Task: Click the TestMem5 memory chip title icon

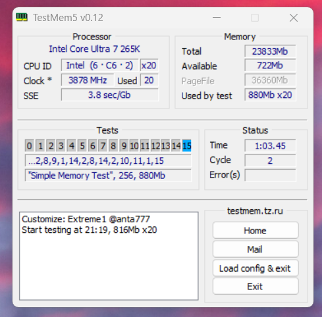Action: (22, 17)
